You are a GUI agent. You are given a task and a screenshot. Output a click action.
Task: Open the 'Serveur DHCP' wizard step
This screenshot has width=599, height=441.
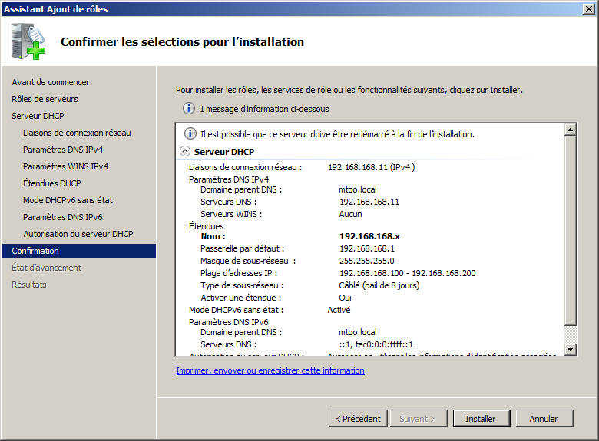38,116
